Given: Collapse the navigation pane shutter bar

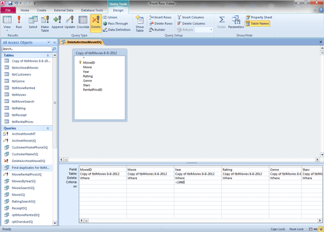Looking at the screenshot, I should [54, 42].
